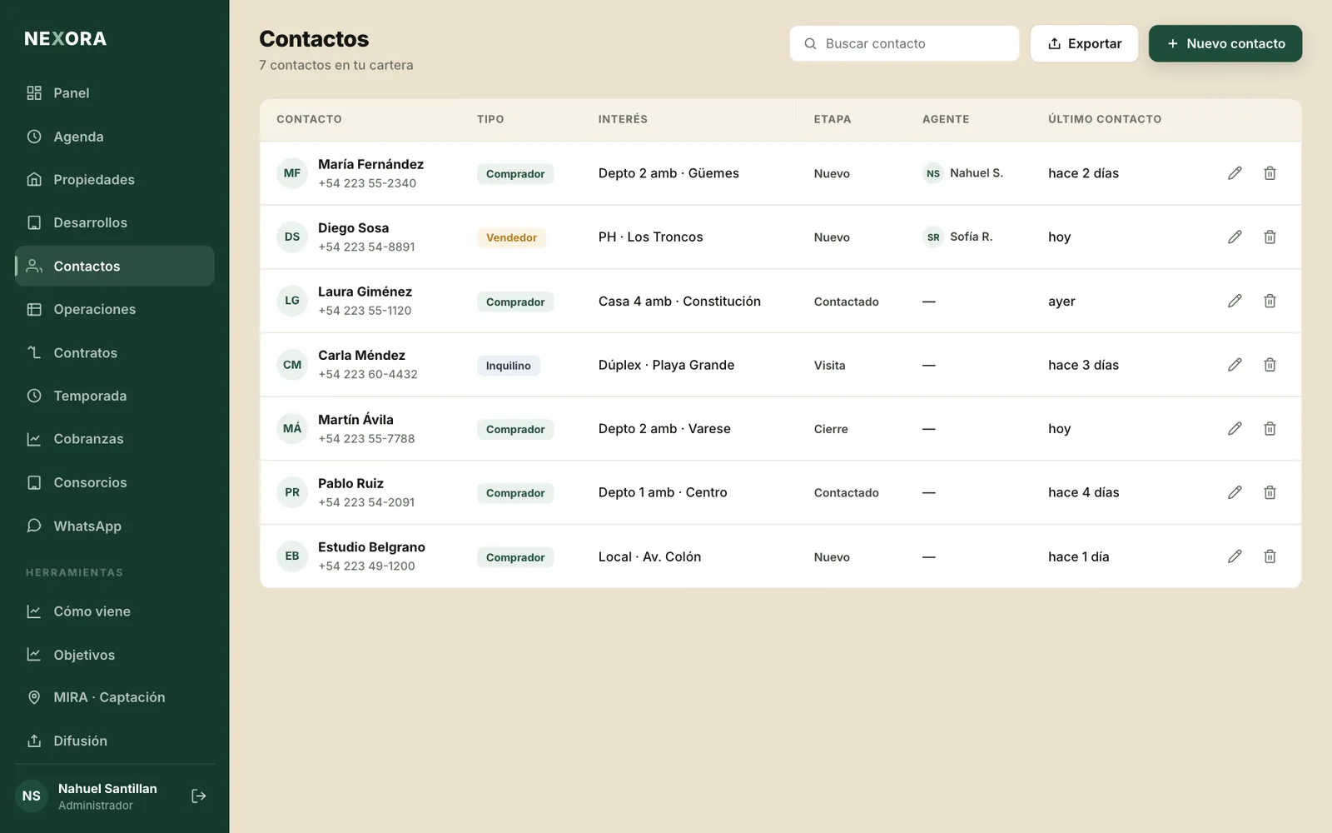Open Temporada section
Image resolution: width=1332 pixels, height=833 pixels.
click(x=115, y=397)
